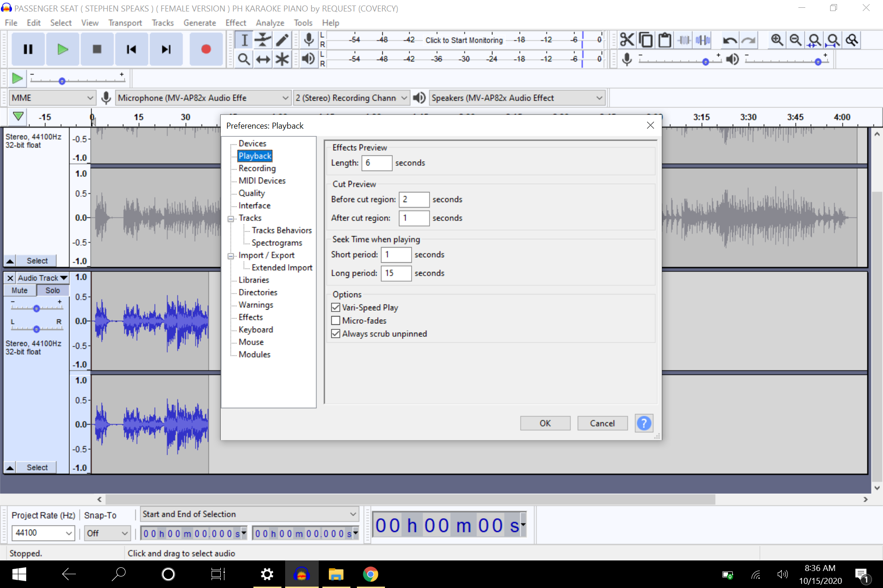Open the Speakers output device dropdown

point(599,97)
